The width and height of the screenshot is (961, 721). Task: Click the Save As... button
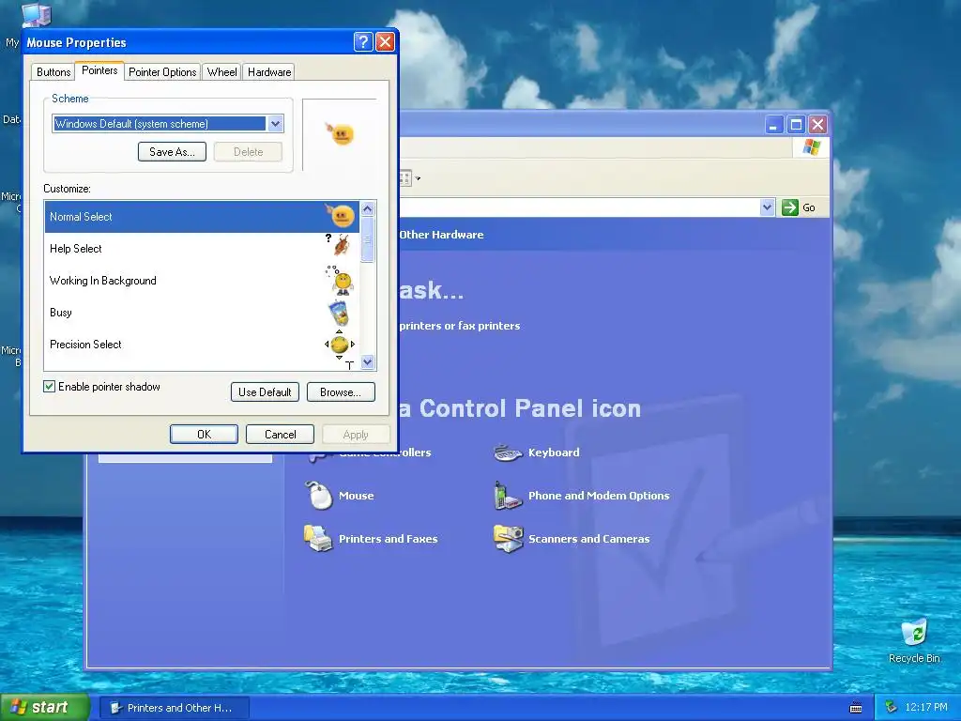click(173, 152)
